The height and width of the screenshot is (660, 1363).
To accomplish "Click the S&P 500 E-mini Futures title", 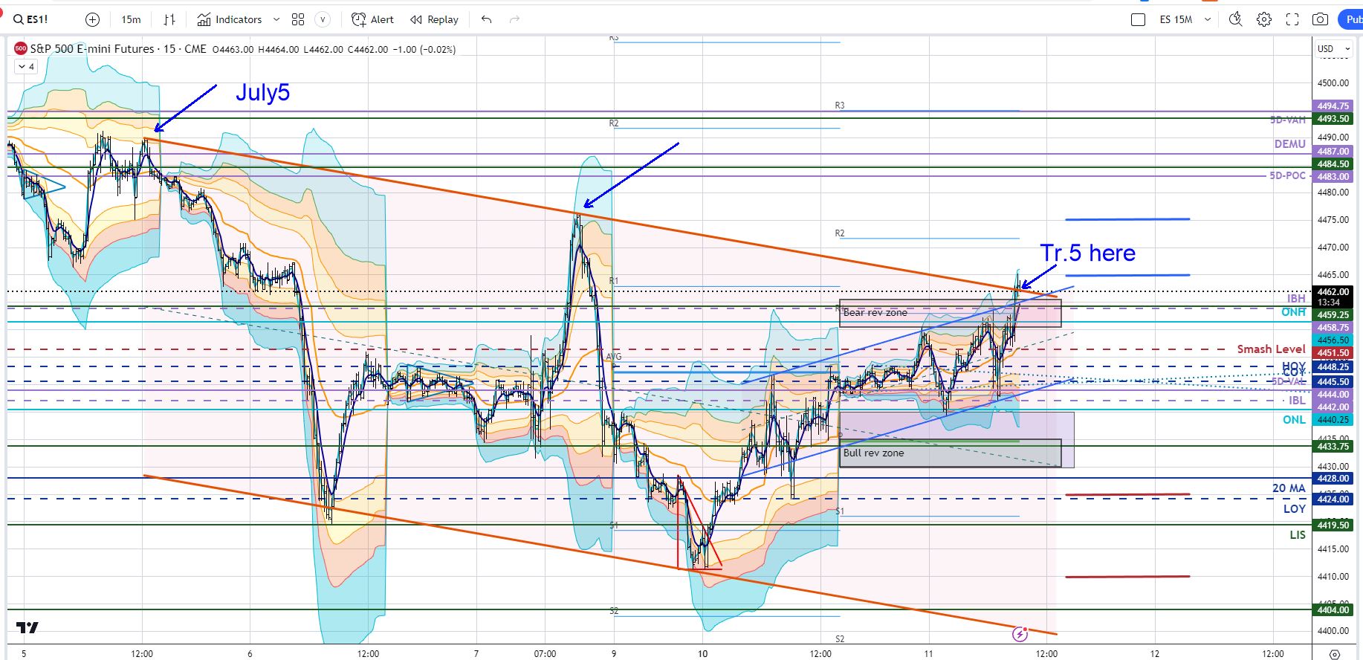I will tap(92, 49).
